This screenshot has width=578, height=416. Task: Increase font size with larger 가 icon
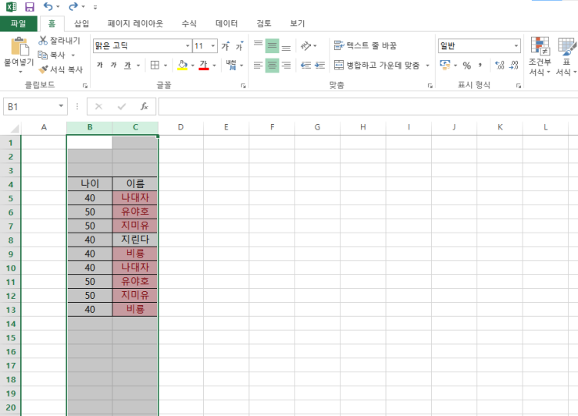pos(226,46)
